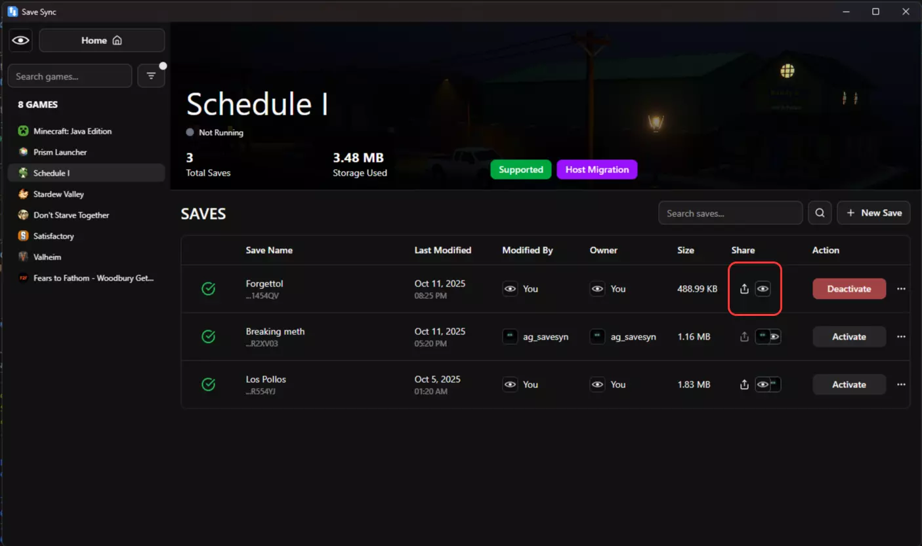
Task: Click the SAVES section heading
Action: tap(203, 214)
